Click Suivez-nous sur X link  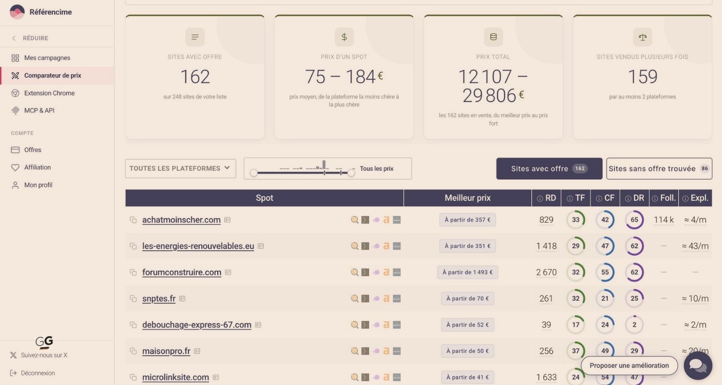(39, 355)
